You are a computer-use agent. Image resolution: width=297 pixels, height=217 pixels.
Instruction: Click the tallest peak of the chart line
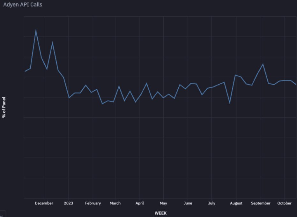36,29
